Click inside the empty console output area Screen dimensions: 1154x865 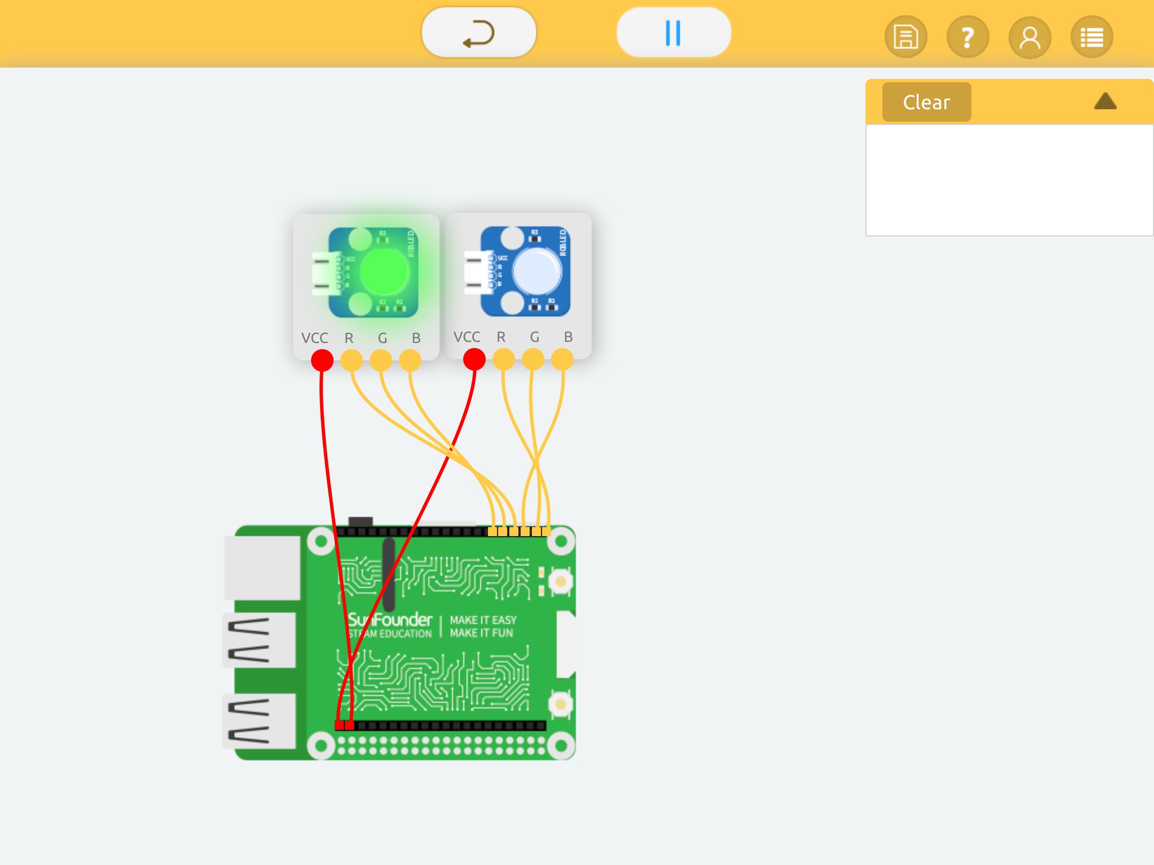1009,180
